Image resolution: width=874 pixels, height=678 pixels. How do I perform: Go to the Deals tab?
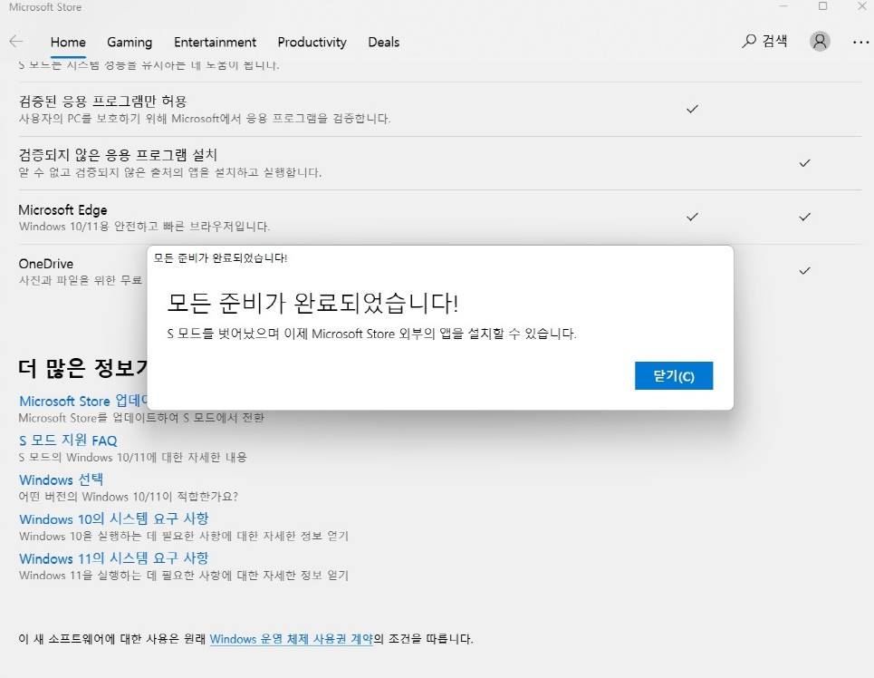tap(383, 43)
